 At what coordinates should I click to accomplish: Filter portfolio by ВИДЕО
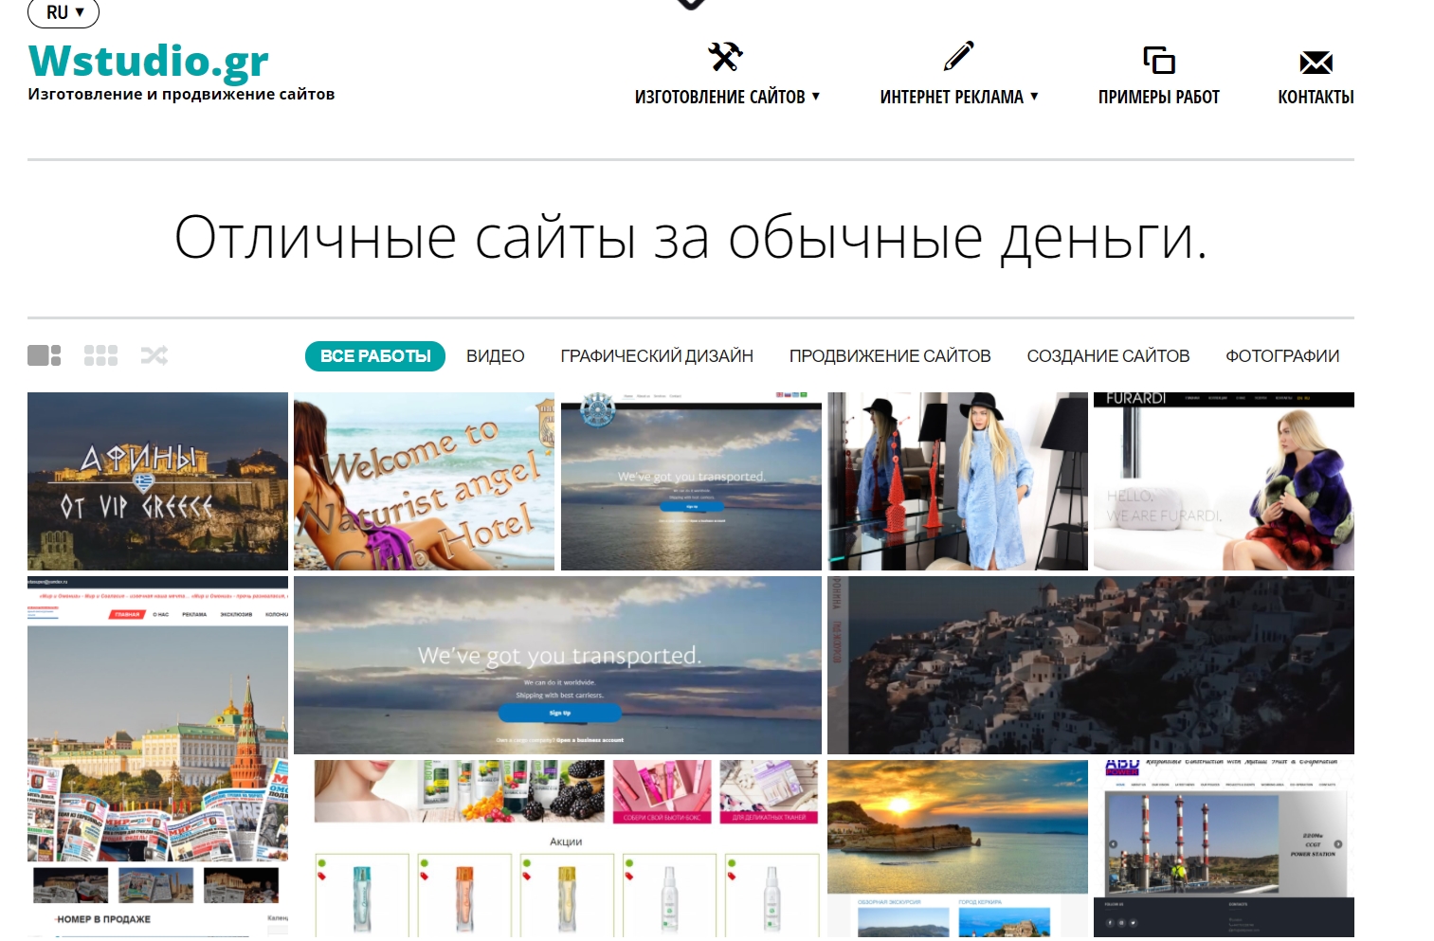click(495, 356)
